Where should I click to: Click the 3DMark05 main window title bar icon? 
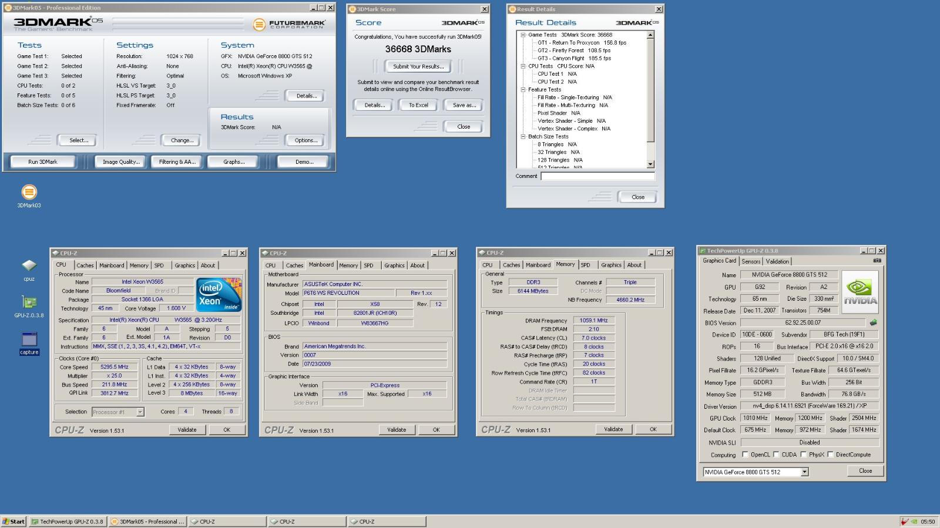pos(8,8)
